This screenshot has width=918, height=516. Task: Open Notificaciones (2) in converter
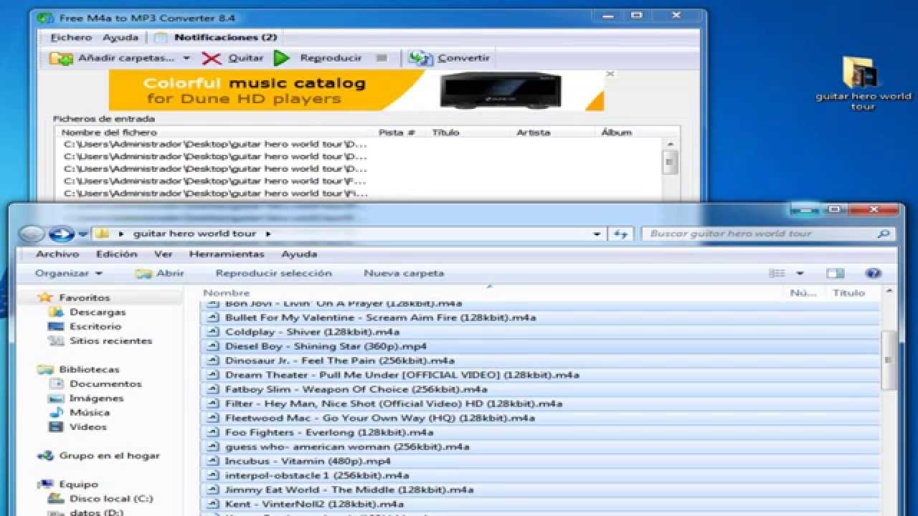[x=225, y=37]
